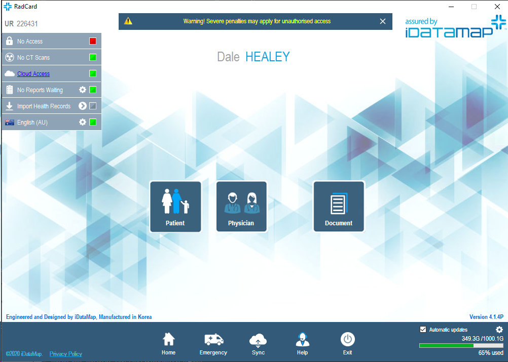Select the No Reports Waiting row

(x=40, y=90)
